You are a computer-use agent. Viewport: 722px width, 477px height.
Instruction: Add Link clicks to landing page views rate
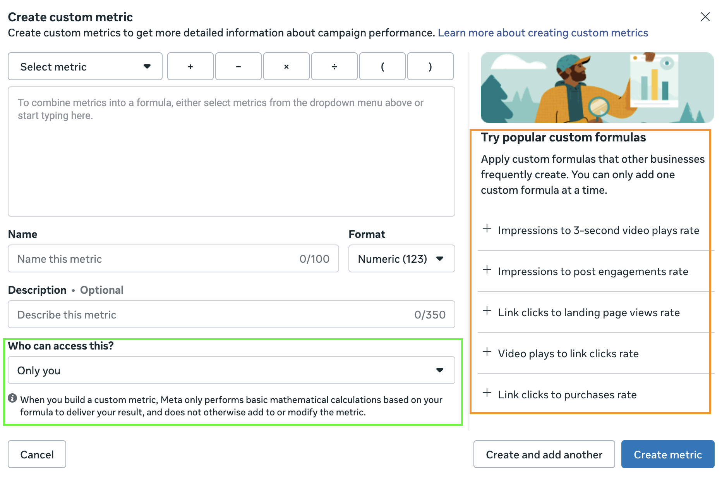pos(588,312)
